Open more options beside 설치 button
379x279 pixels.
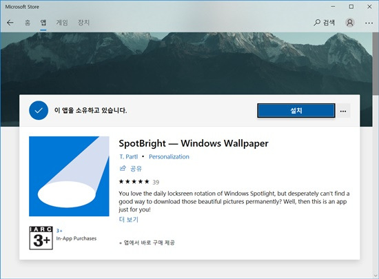pyautogui.click(x=343, y=111)
